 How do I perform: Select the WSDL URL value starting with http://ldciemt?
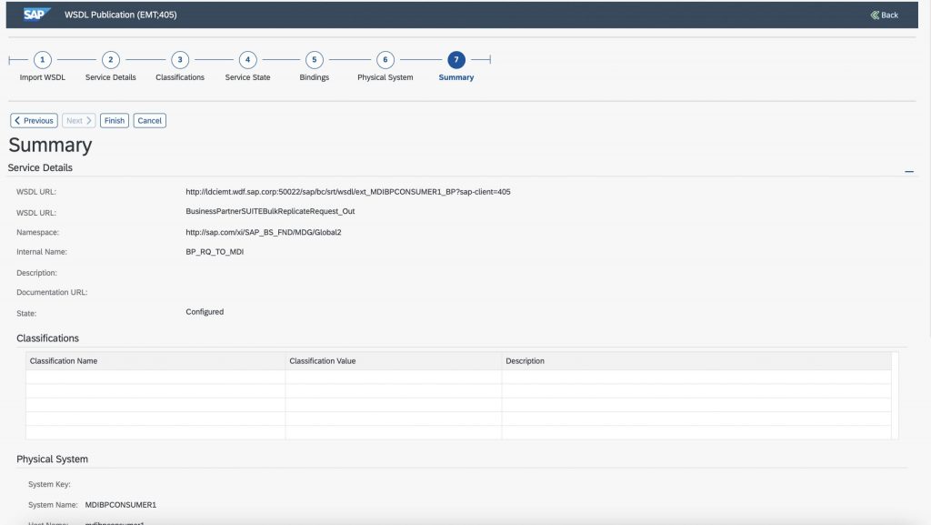348,192
